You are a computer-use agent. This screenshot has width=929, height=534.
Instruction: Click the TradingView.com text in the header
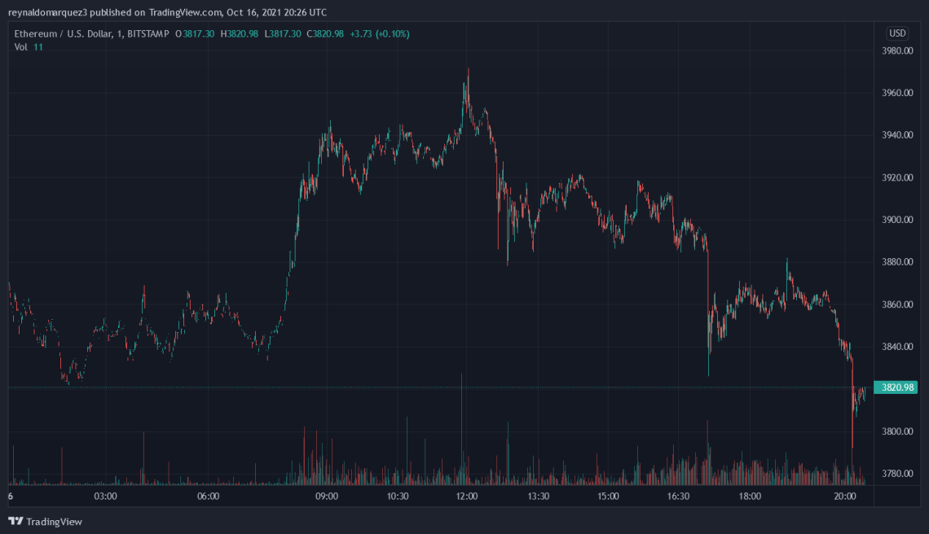click(x=185, y=12)
